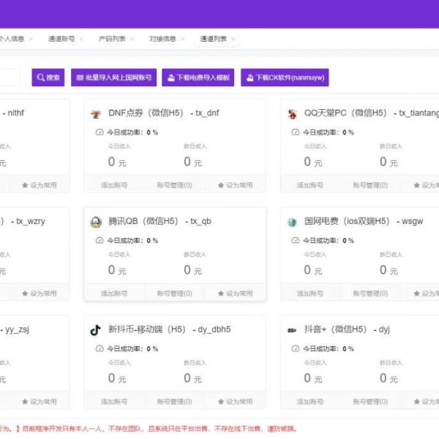Open 账号管理(0) in 新抖币-移动端 card
The width and height of the screenshot is (439, 439).
(174, 402)
